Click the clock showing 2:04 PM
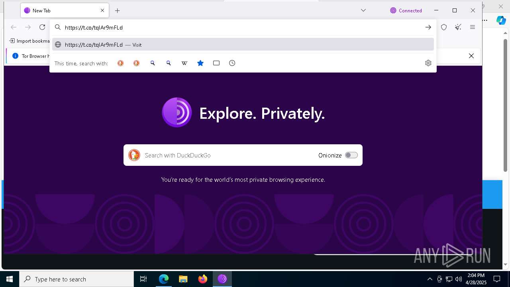 [476, 279]
